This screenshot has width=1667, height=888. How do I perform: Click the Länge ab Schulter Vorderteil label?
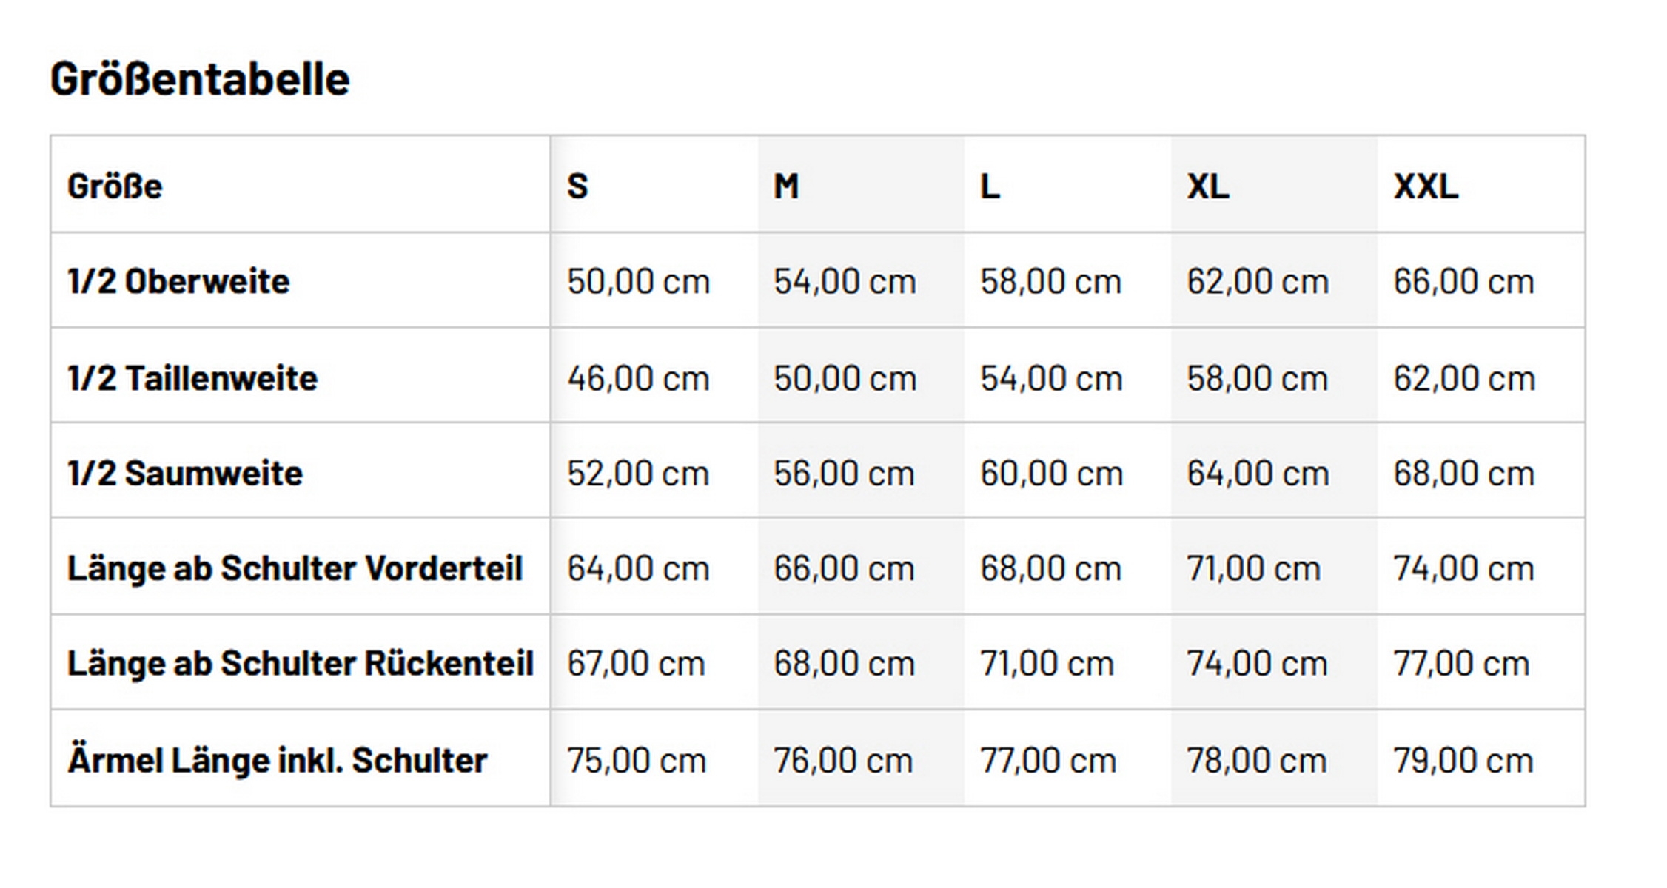(x=295, y=568)
